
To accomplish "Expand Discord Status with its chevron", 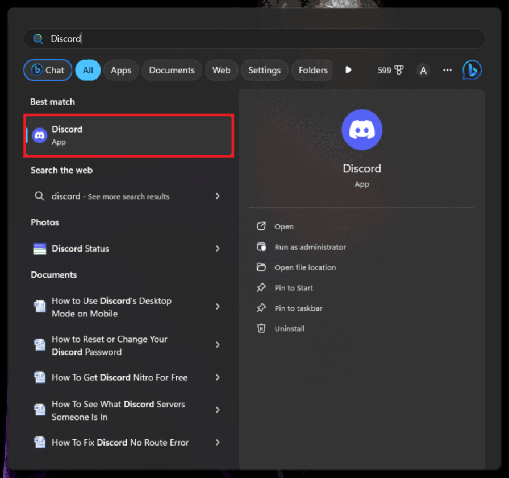I will coord(218,248).
